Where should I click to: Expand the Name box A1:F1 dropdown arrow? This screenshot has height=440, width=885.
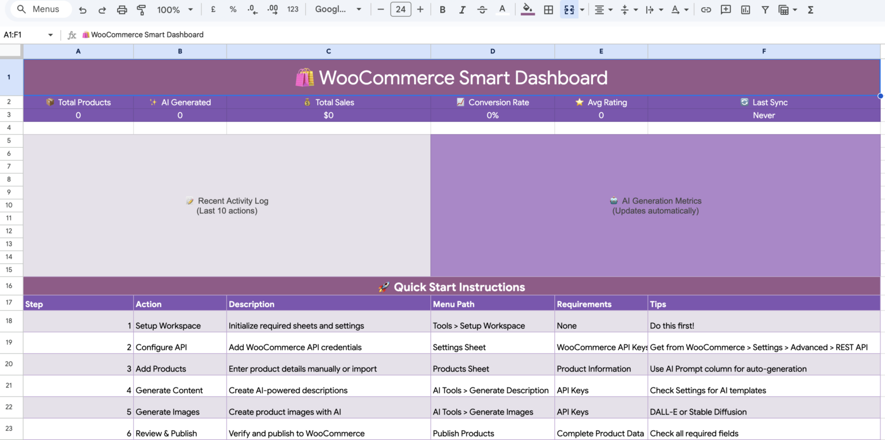pyautogui.click(x=51, y=35)
